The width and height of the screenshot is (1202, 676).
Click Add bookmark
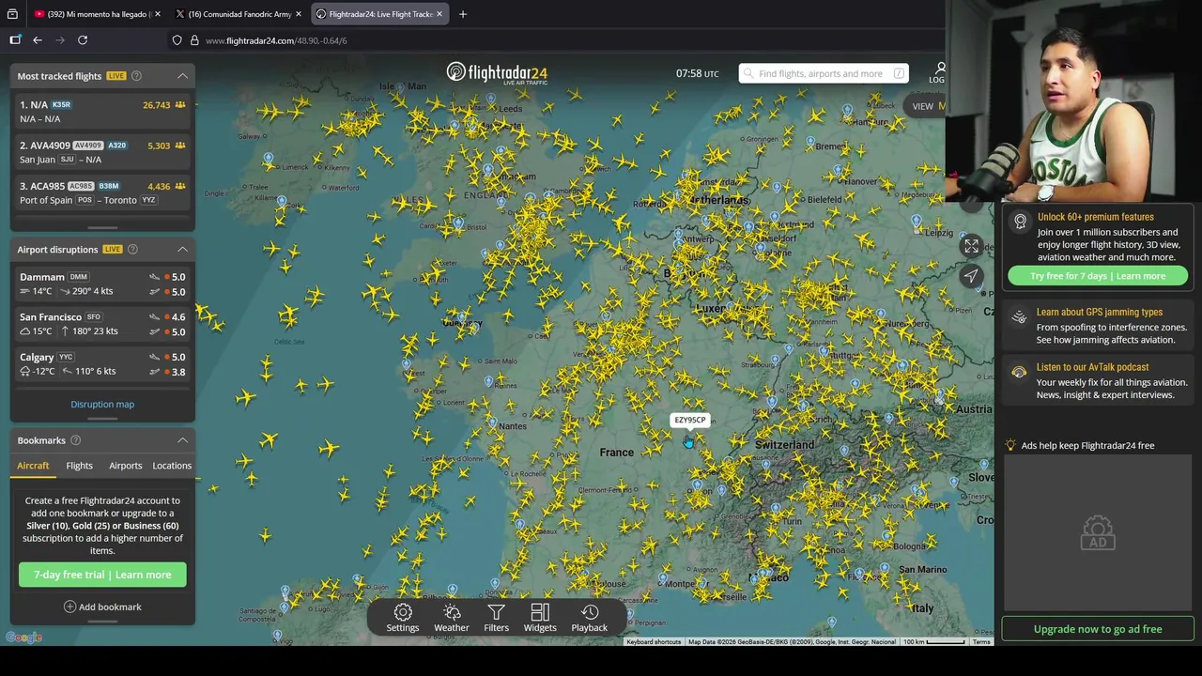pos(102,607)
